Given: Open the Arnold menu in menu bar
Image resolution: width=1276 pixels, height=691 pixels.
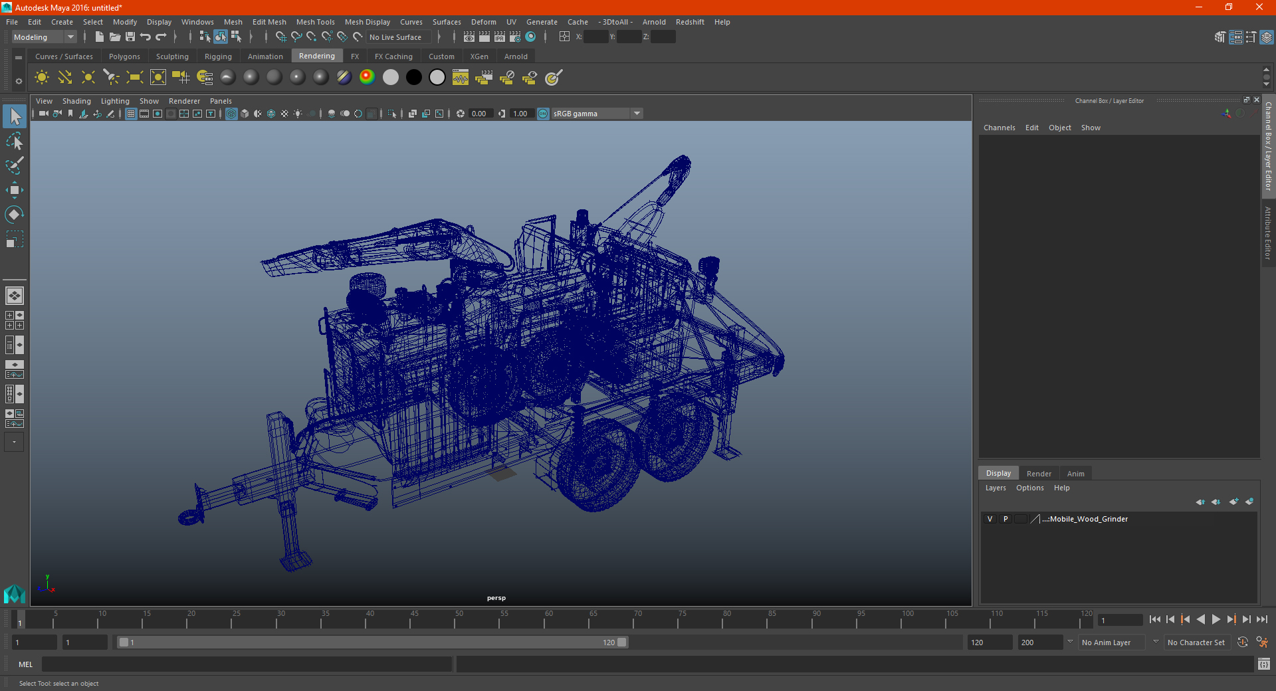Looking at the screenshot, I should pyautogui.click(x=654, y=22).
